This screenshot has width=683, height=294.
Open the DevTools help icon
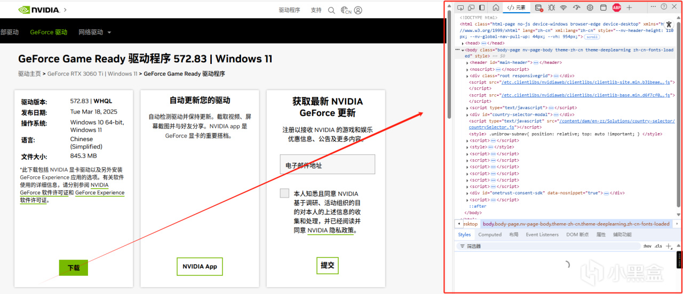664,7
